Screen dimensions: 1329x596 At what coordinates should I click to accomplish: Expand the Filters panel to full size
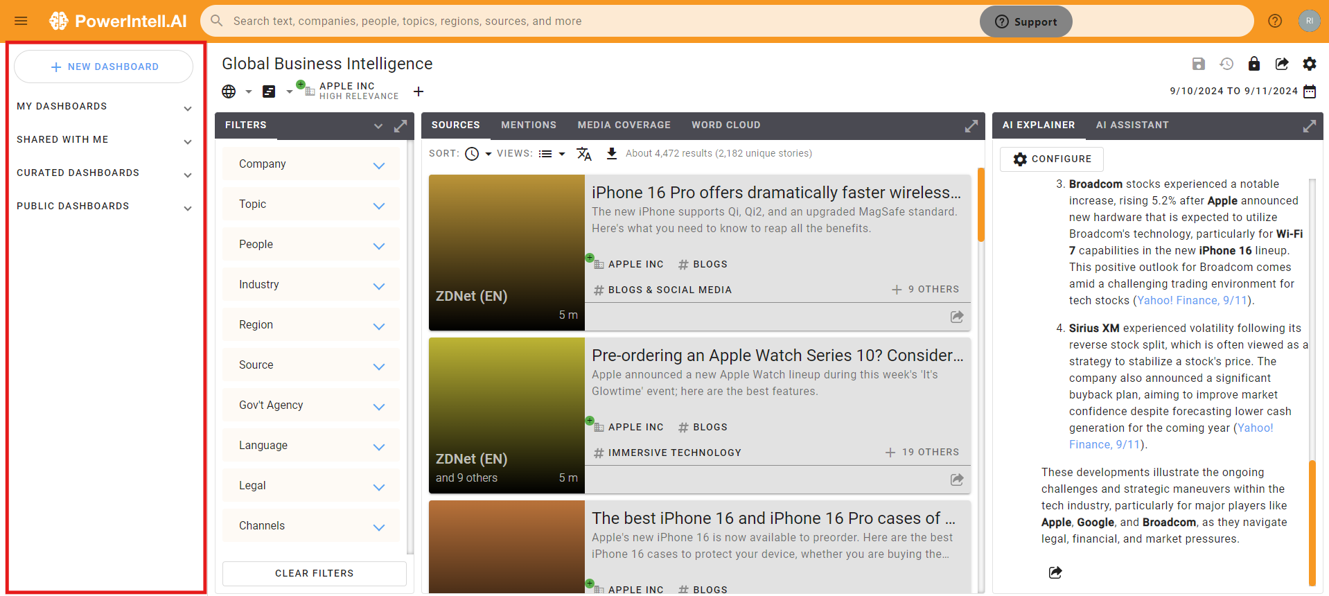401,125
